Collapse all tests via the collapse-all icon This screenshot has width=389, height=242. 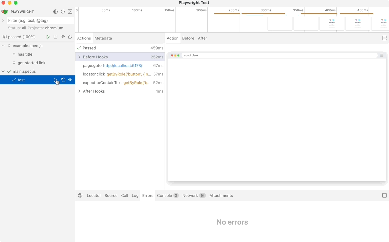point(70,37)
